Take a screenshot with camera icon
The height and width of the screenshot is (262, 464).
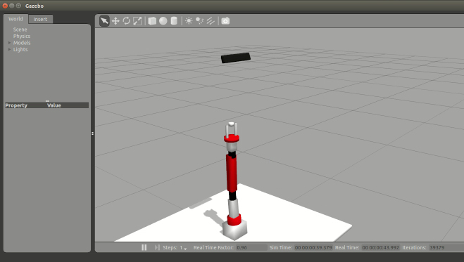tap(225, 21)
